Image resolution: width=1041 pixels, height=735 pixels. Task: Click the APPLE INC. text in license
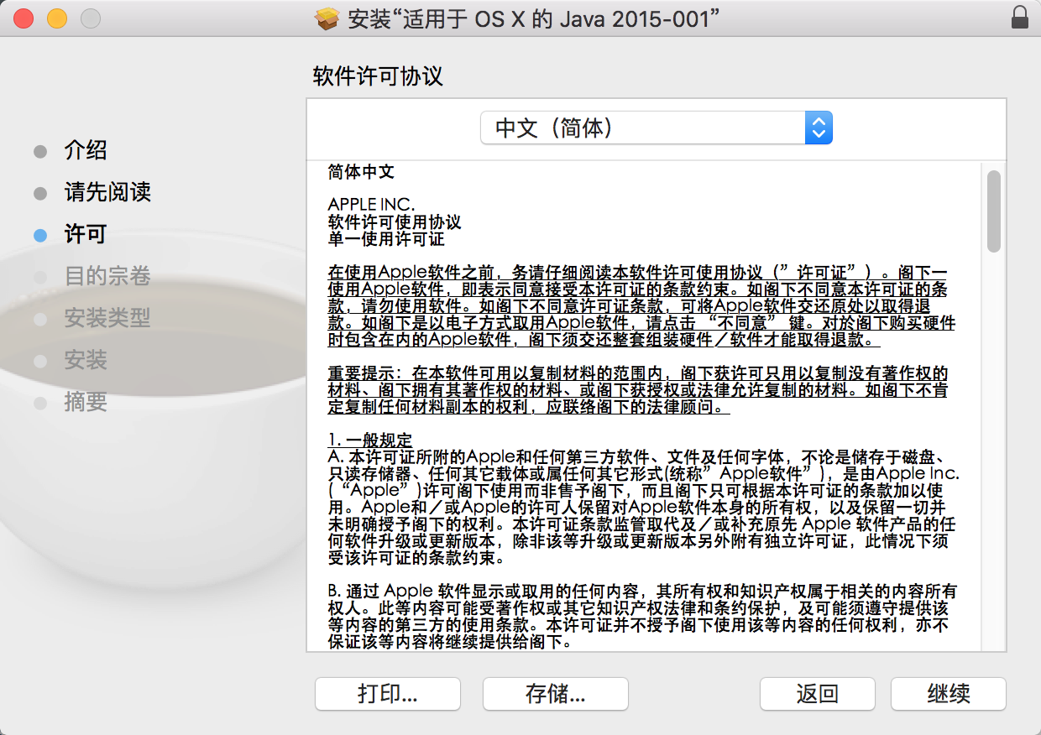[371, 206]
